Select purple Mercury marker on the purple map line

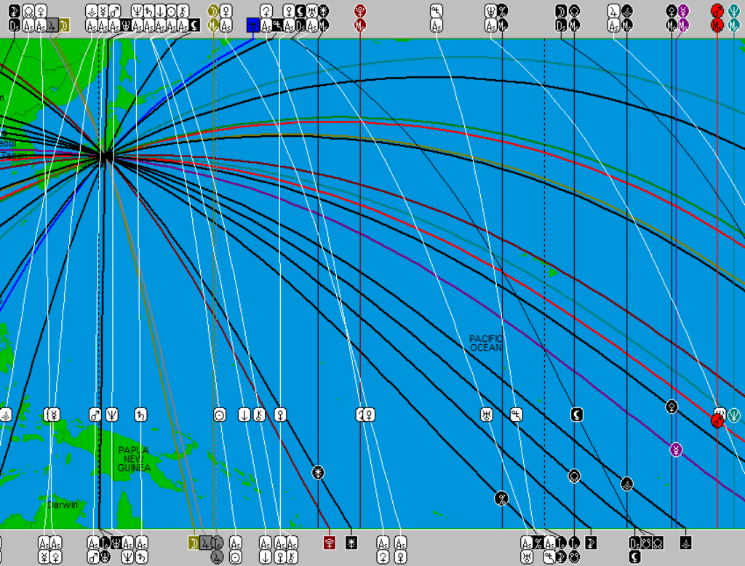pyautogui.click(x=677, y=450)
